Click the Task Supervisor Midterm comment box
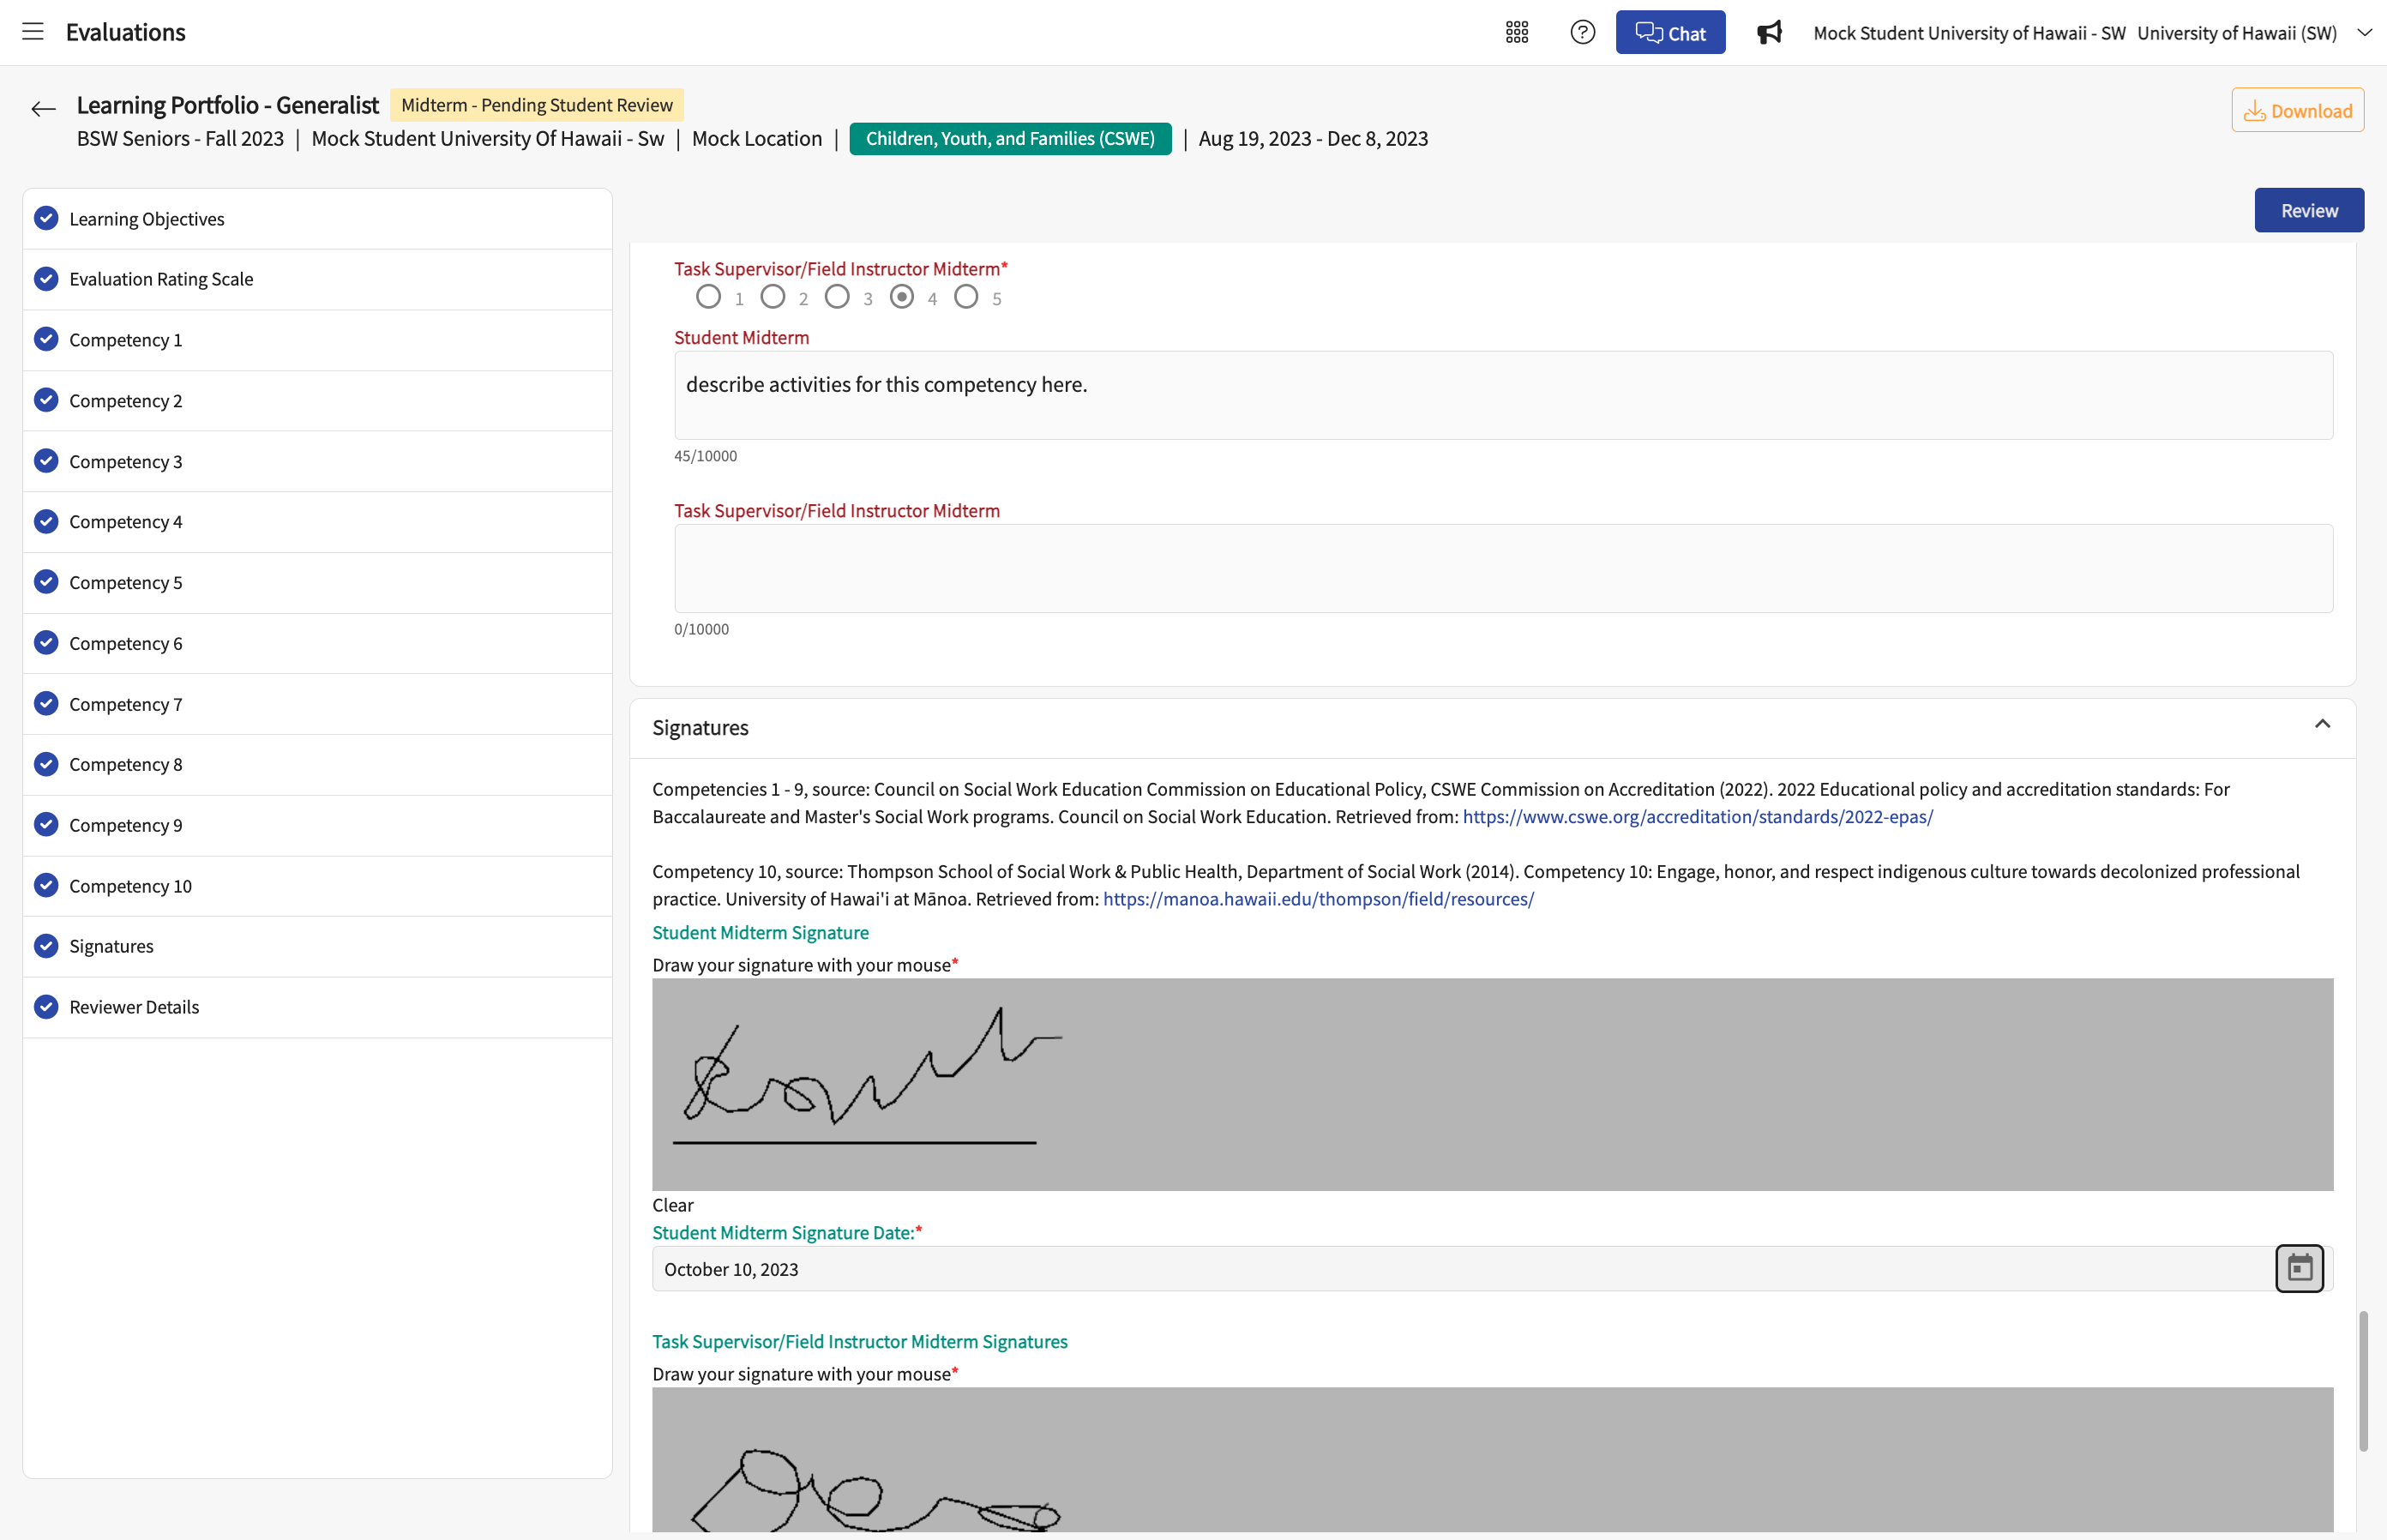This screenshot has width=2387, height=1540. click(1503, 568)
